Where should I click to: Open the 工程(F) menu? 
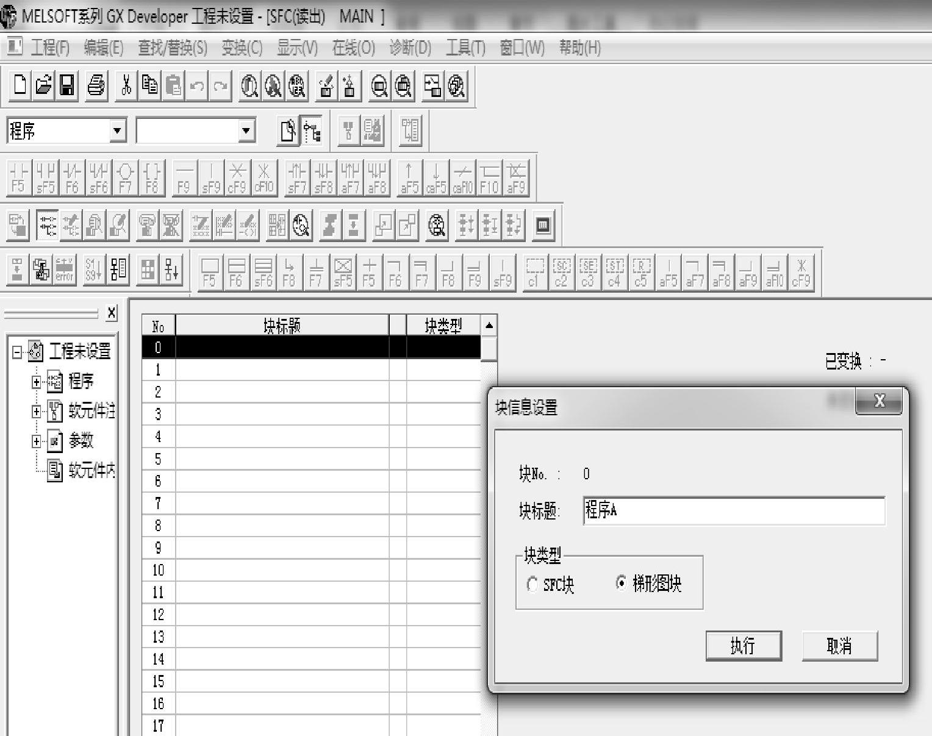[x=50, y=48]
